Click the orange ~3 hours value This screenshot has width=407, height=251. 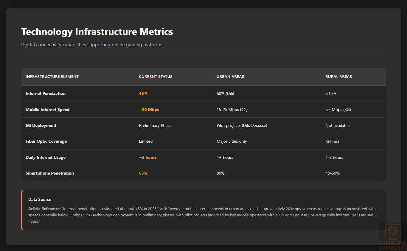click(148, 158)
